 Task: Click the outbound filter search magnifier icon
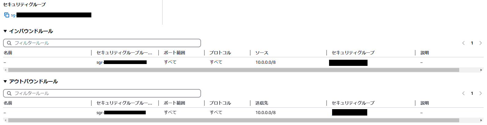click(9, 93)
